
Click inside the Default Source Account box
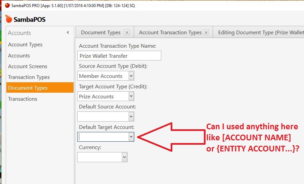coord(103,117)
